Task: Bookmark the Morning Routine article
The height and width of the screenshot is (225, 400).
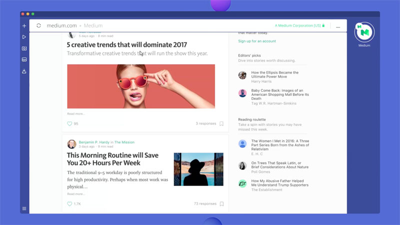Action: click(221, 204)
